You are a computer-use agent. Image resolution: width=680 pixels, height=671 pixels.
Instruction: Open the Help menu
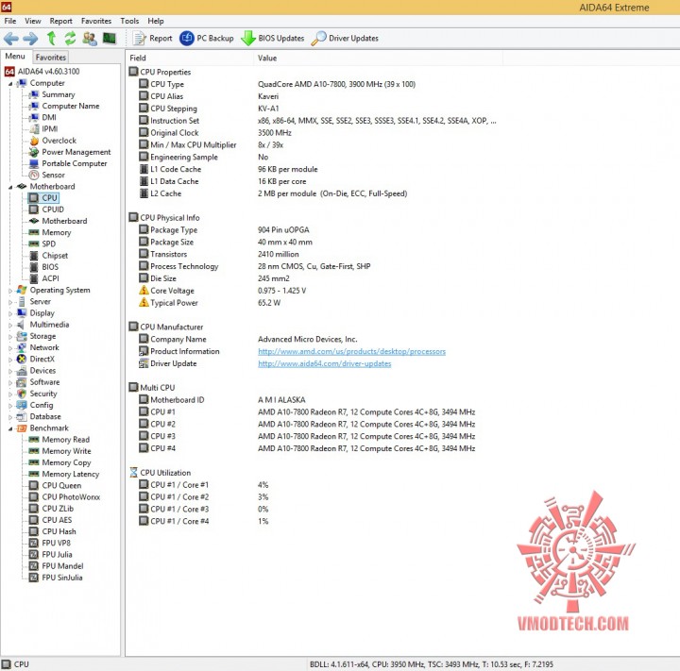click(x=155, y=21)
